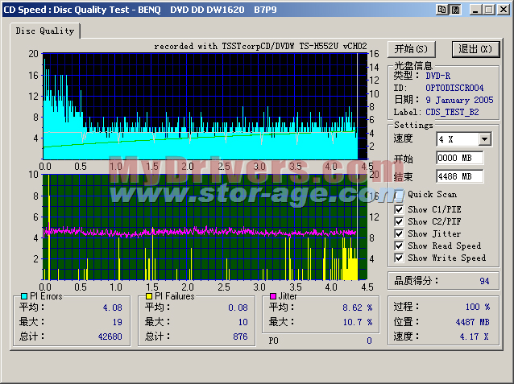Screen dimensions: 514x384
Task: Uncheck Show Write Speed option
Action: click(x=400, y=258)
